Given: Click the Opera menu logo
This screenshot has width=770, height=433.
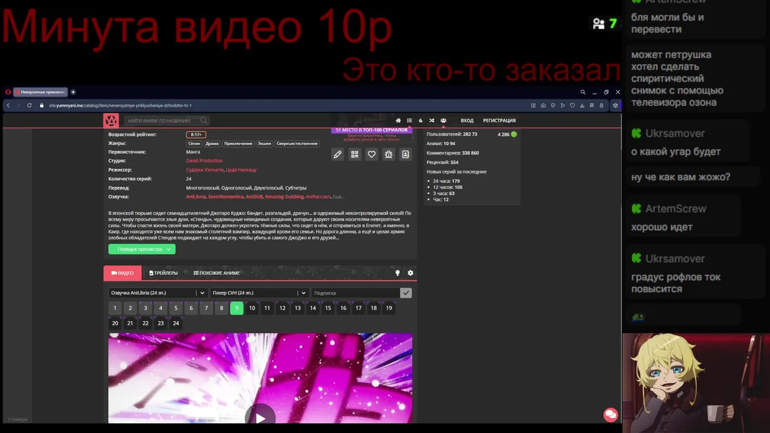Looking at the screenshot, I should 8,92.
